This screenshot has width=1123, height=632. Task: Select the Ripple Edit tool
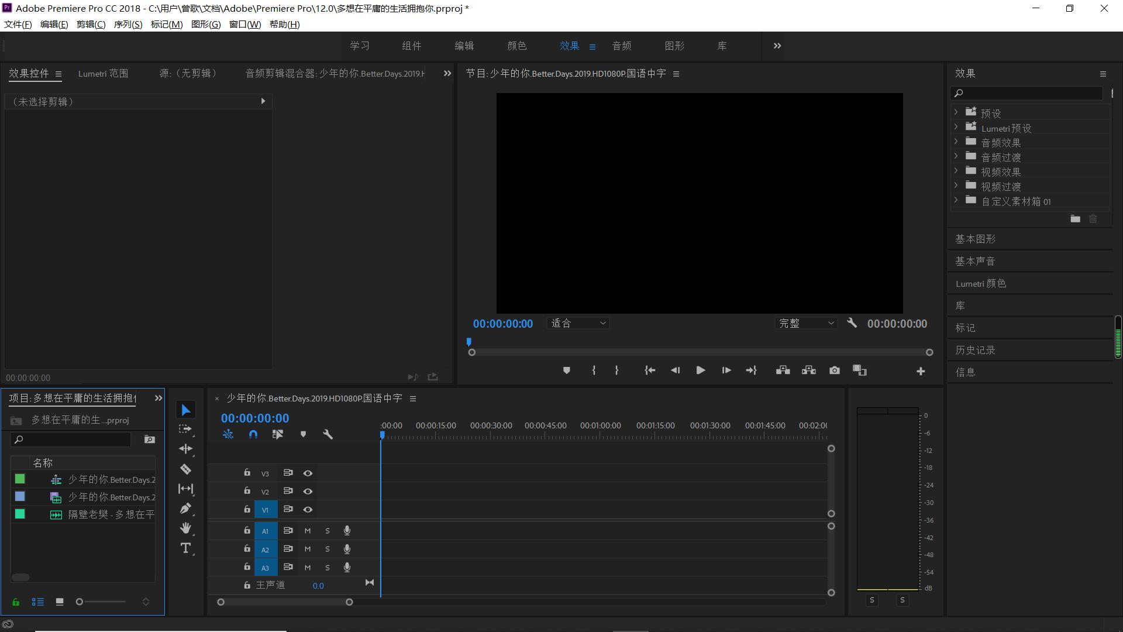(185, 449)
